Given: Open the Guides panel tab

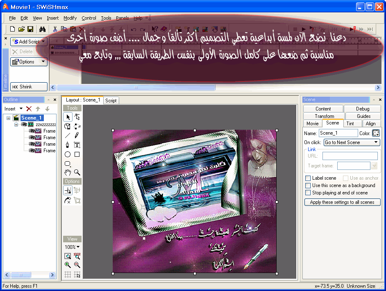Looking at the screenshot, I should [363, 116].
